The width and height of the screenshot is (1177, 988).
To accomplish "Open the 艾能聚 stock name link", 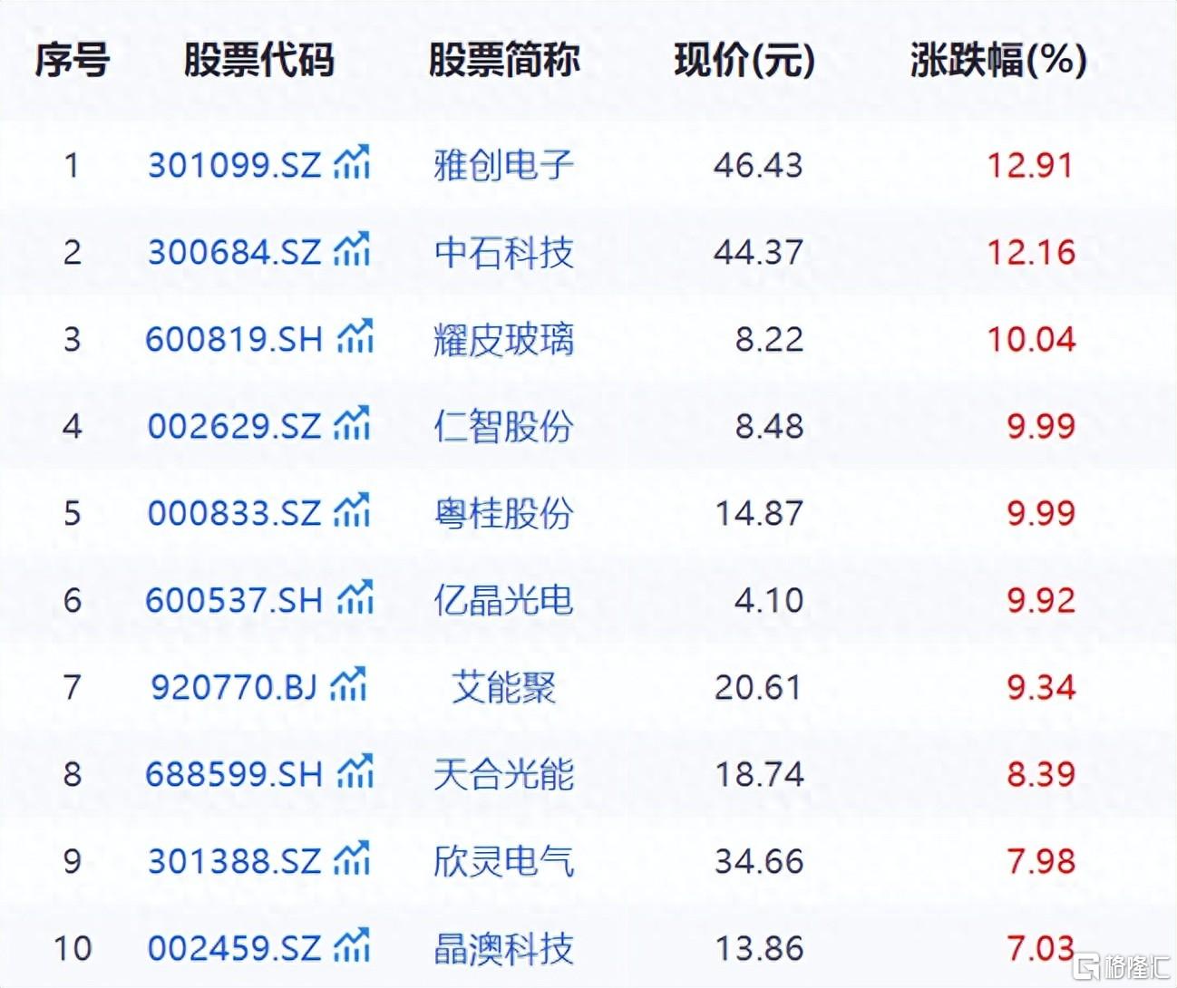I will [x=503, y=687].
